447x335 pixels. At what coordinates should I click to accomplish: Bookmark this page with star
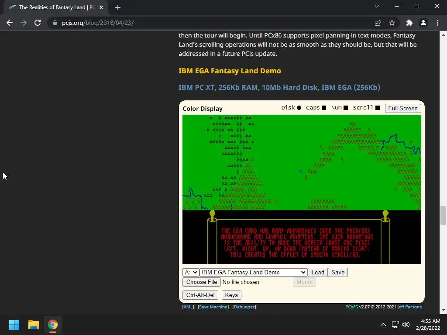(x=392, y=23)
